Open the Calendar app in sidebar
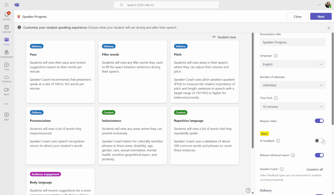This screenshot has width=334, height=195. coord(7,29)
